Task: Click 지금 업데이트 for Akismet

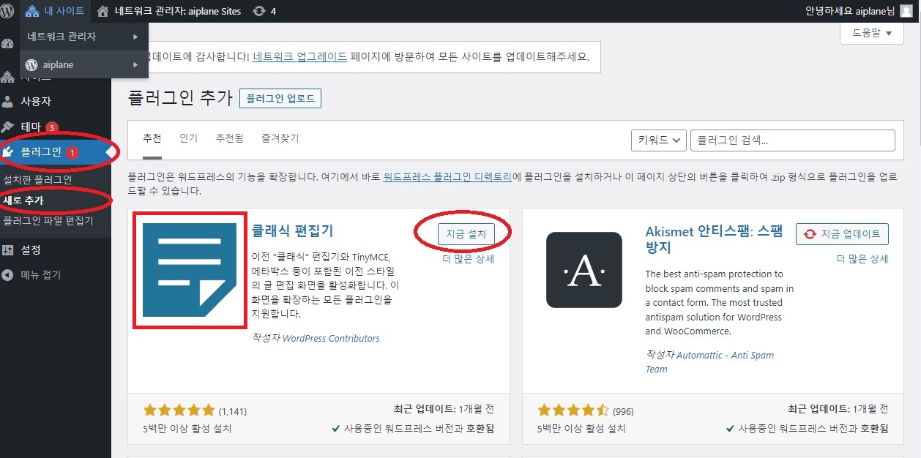Action: pyautogui.click(x=842, y=233)
